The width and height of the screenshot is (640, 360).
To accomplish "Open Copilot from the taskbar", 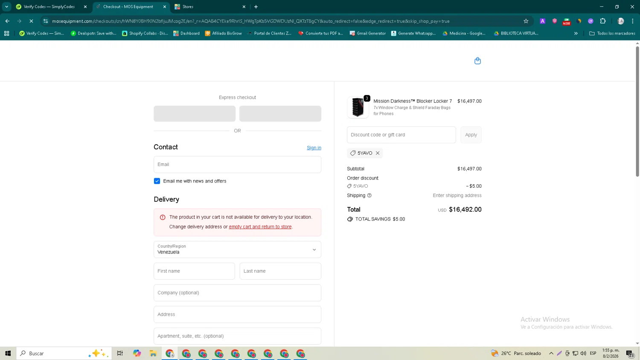I will point(137,353).
